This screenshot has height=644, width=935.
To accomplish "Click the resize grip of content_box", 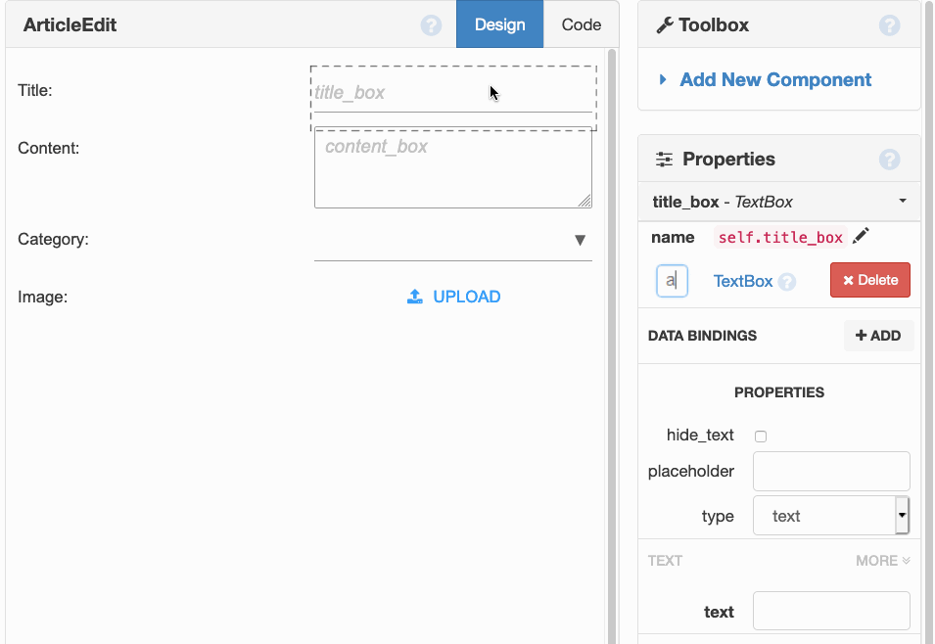I will 584,201.
